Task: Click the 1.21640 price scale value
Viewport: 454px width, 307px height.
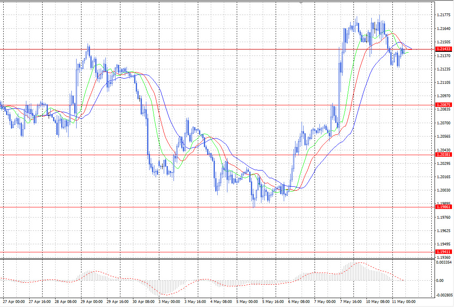Action: tap(443, 29)
